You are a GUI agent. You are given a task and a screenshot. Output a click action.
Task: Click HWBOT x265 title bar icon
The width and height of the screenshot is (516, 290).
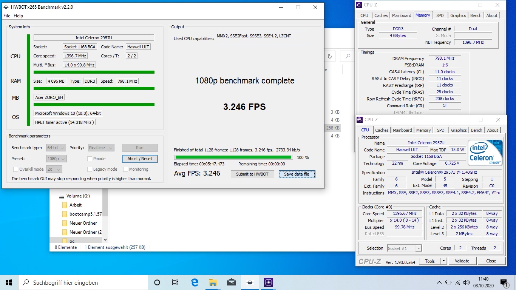[6, 7]
